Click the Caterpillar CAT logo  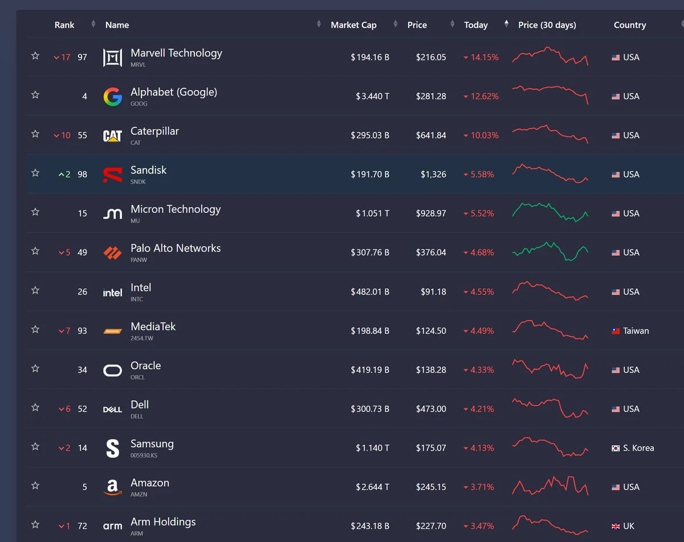click(x=112, y=136)
